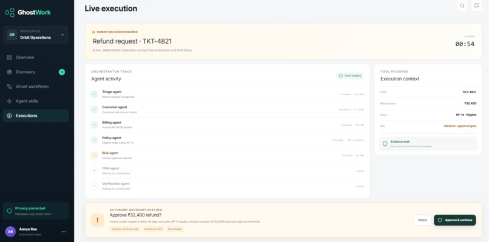Click the Privacy protected card
This screenshot has height=242, width=489.
[36, 211]
